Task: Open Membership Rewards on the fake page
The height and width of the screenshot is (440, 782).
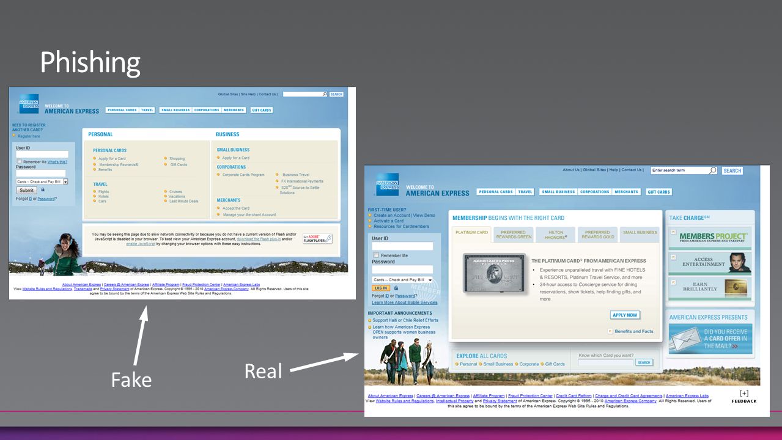Action: click(x=119, y=164)
